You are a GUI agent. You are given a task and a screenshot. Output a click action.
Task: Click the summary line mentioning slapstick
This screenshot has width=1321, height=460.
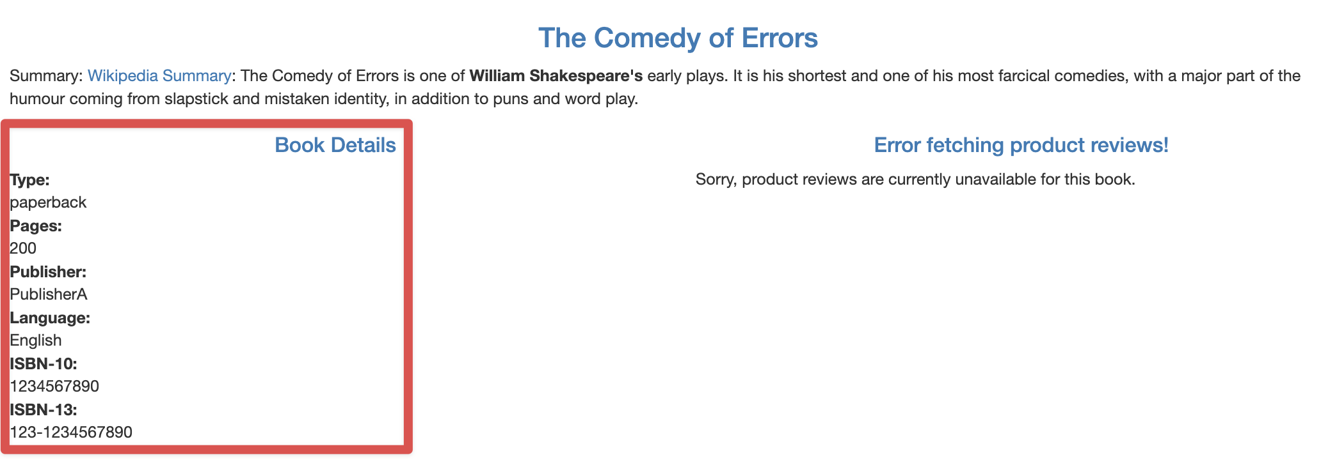click(324, 100)
